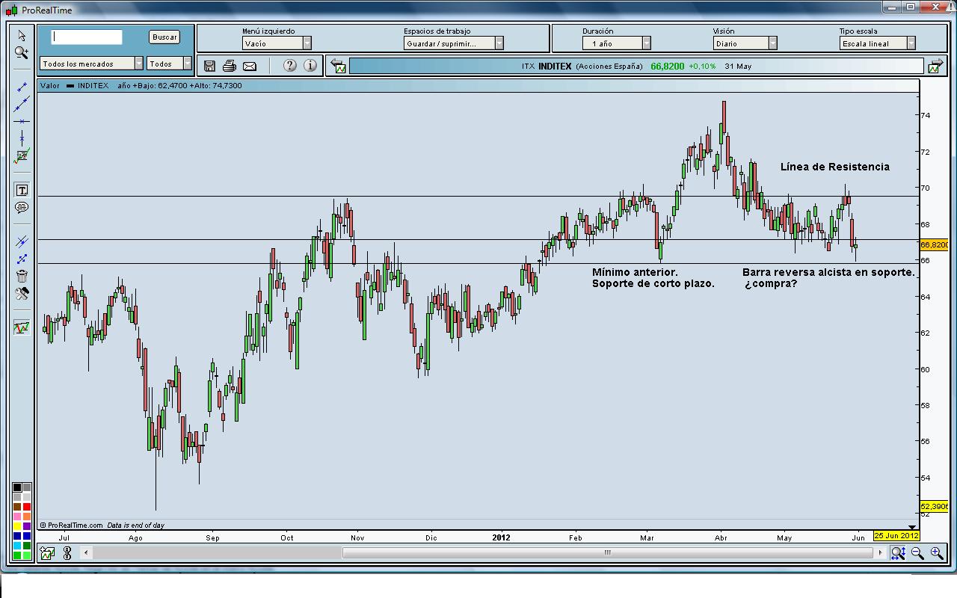Choose the extended trend line tool
957x598 pixels.
point(22,104)
